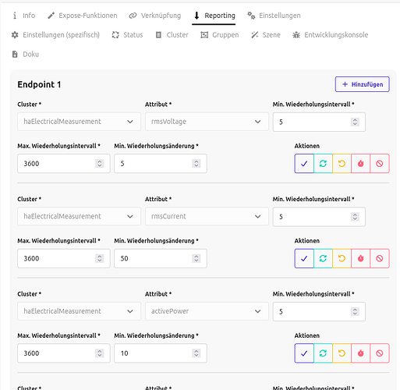Focus rmsVoltage Min. Wiederholungsänderung field value 5

tap(161, 164)
